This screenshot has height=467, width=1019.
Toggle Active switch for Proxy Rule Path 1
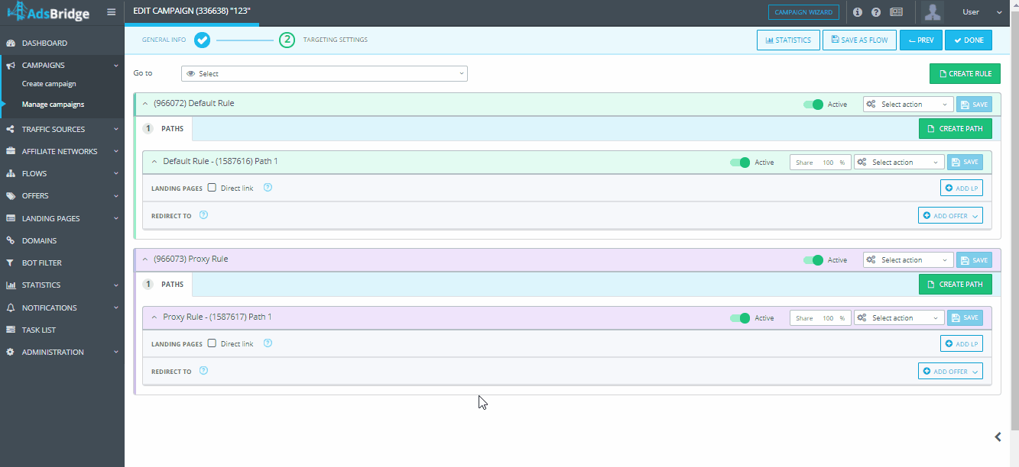[740, 318]
